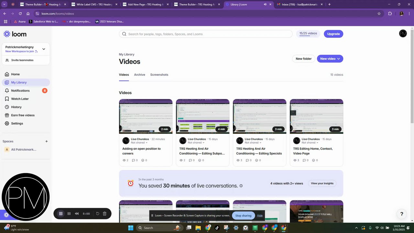This screenshot has width=414, height=233.
Task: Click Upgrade button
Action: pyautogui.click(x=333, y=34)
